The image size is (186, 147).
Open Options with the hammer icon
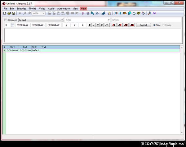coord(149,13)
